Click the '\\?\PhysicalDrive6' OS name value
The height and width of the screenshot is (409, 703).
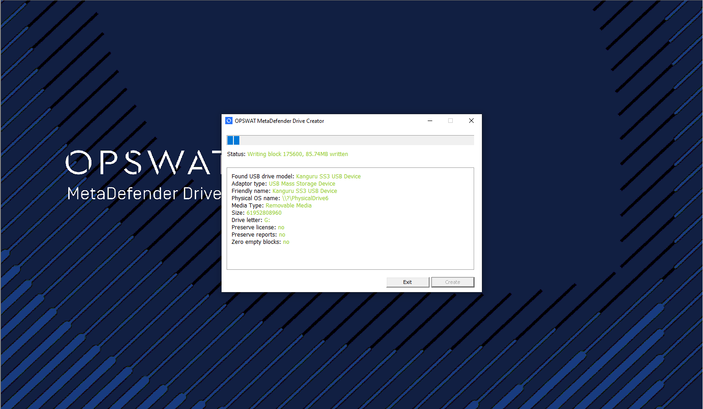[x=305, y=198]
